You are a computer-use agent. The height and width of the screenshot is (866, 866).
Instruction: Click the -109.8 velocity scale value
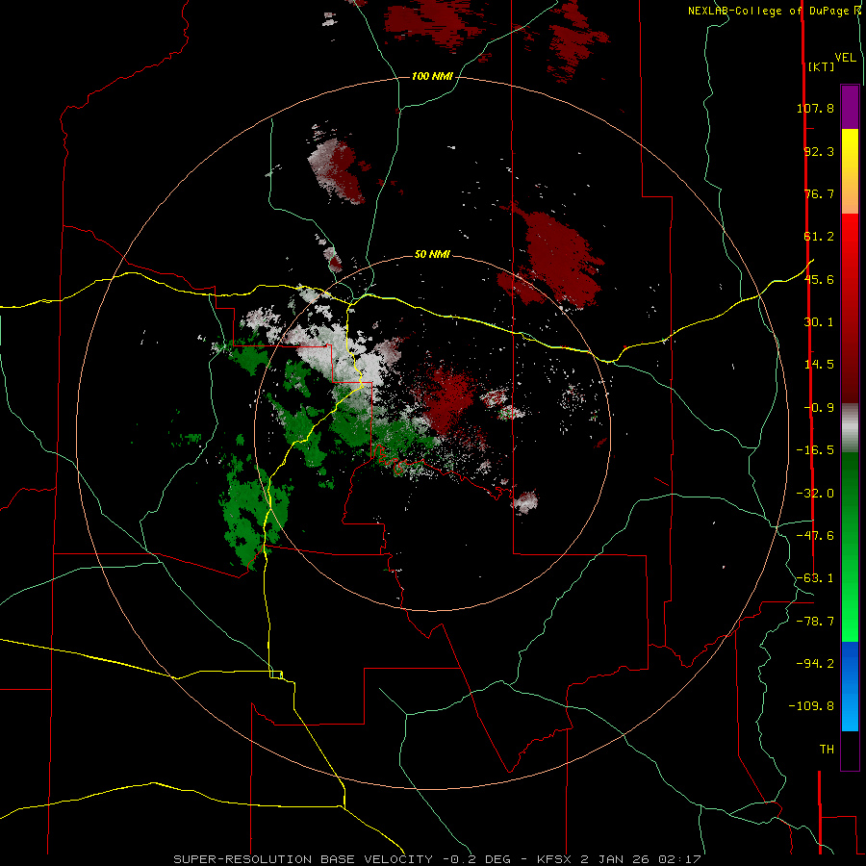pos(812,706)
